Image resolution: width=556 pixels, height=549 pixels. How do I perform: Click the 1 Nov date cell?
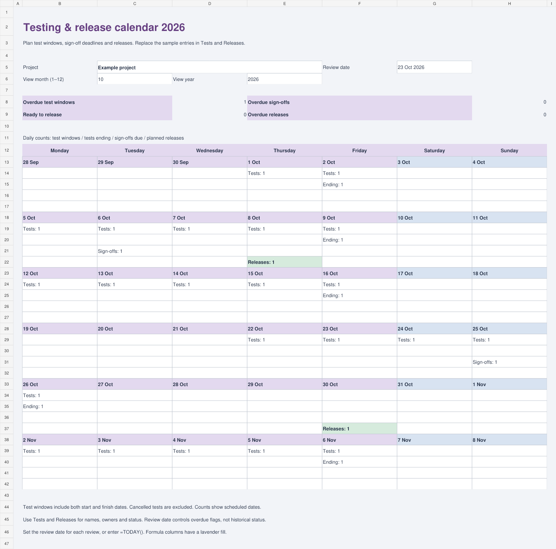pos(509,384)
